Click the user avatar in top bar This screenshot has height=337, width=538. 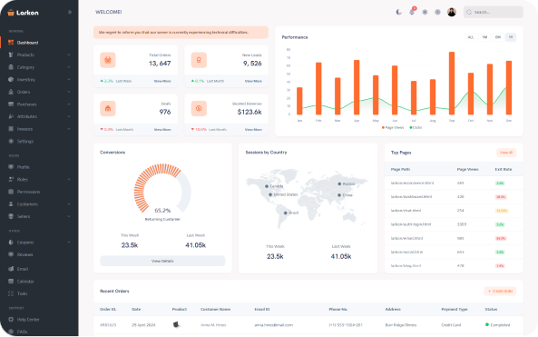(452, 12)
